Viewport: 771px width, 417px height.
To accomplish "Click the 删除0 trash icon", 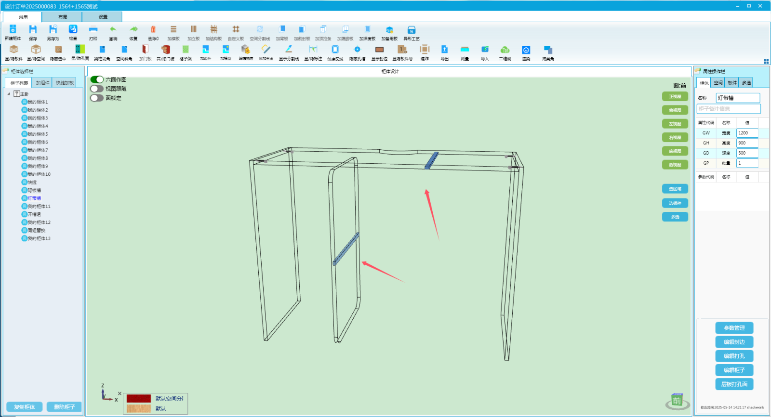I will click(153, 30).
